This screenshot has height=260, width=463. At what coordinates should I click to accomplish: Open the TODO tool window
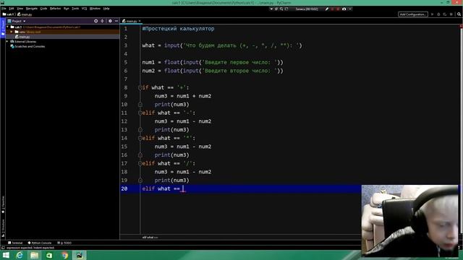pos(64,243)
